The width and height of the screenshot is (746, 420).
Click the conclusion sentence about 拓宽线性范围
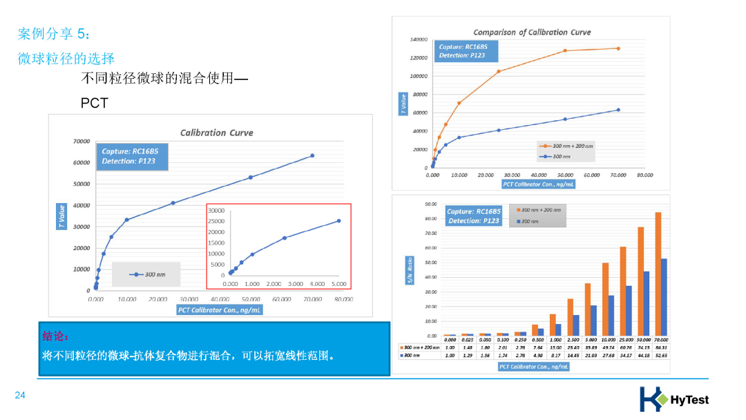[188, 356]
